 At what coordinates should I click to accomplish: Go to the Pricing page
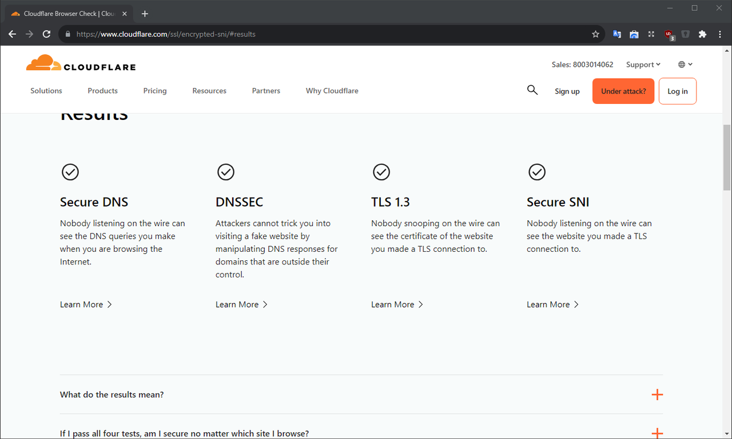point(155,91)
